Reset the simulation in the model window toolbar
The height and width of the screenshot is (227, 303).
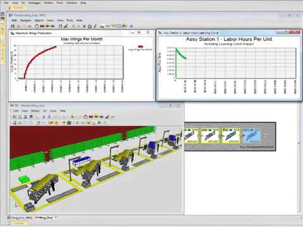42,26
